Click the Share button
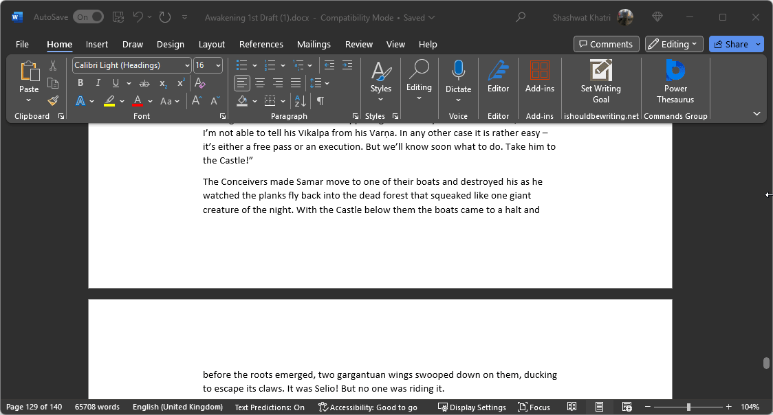 (x=731, y=44)
